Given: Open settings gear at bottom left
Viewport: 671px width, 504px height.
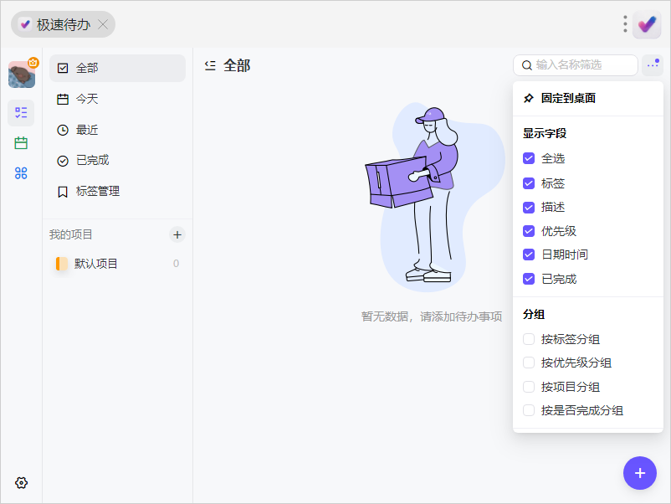Looking at the screenshot, I should point(21,482).
